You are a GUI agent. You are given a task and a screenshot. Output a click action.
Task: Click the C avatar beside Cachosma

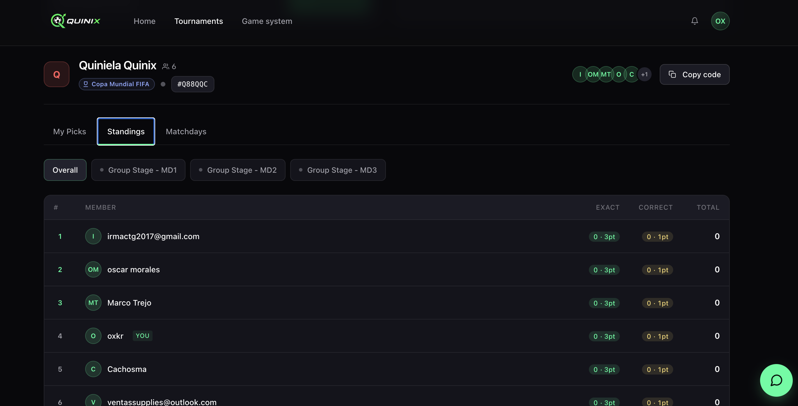pos(93,369)
